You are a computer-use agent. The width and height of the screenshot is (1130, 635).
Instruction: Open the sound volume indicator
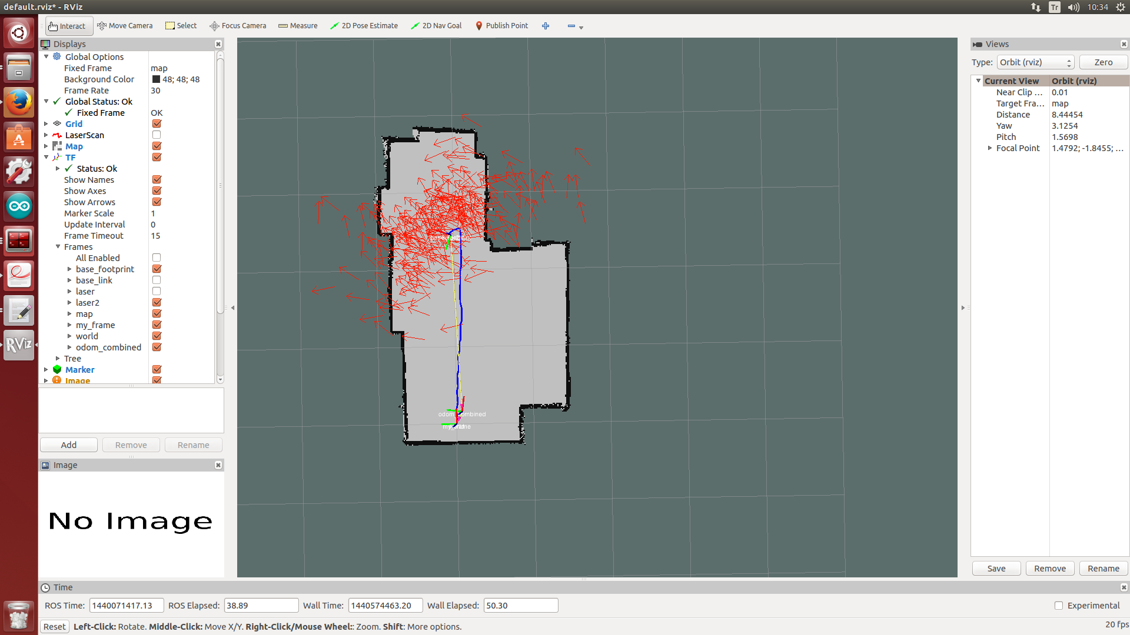point(1073,7)
